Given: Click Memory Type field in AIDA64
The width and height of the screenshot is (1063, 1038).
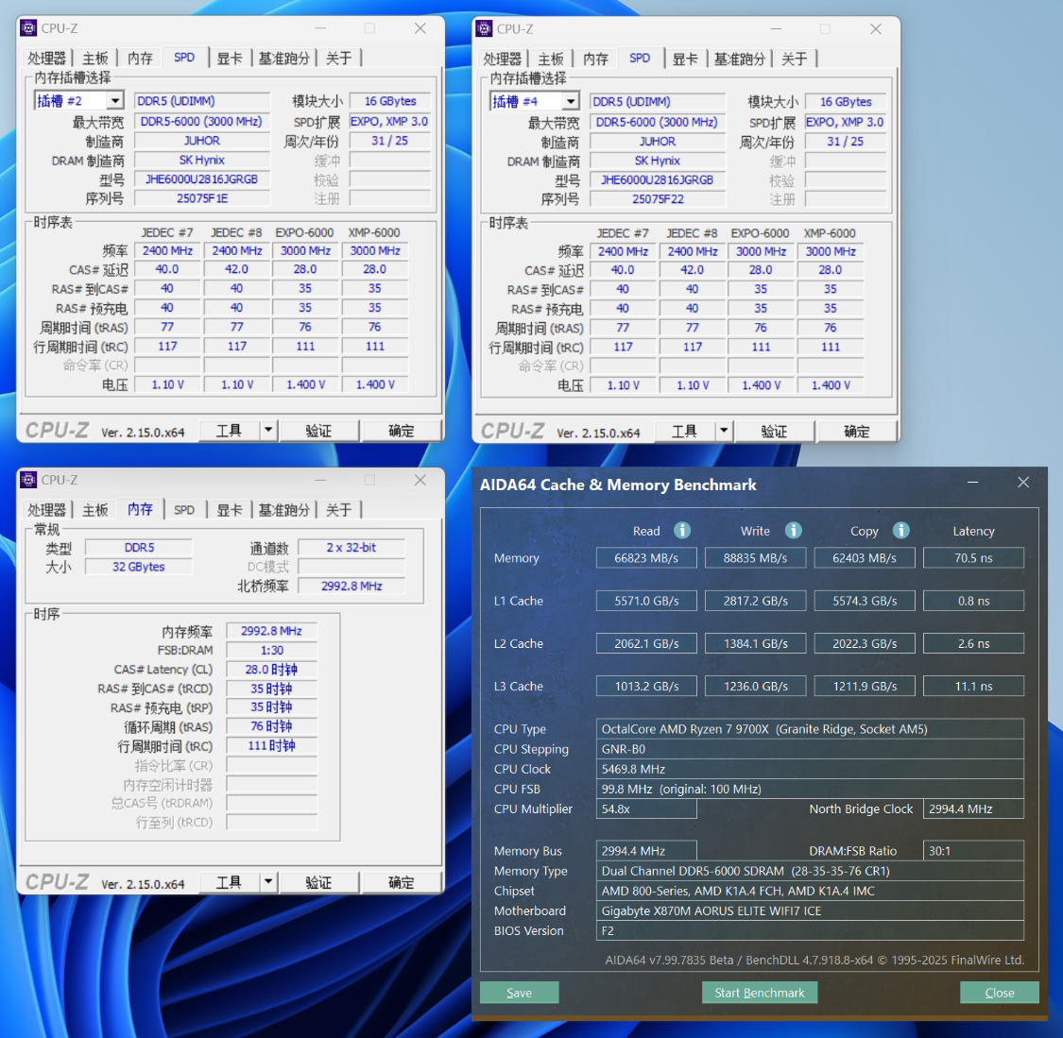Looking at the screenshot, I should click(810, 871).
